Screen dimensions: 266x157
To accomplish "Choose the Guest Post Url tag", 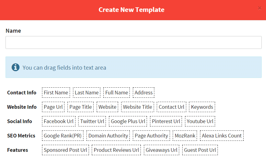I will click(x=200, y=150).
